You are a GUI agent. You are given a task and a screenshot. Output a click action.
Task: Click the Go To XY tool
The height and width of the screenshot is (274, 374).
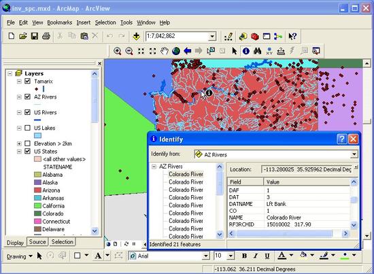[x=269, y=51]
